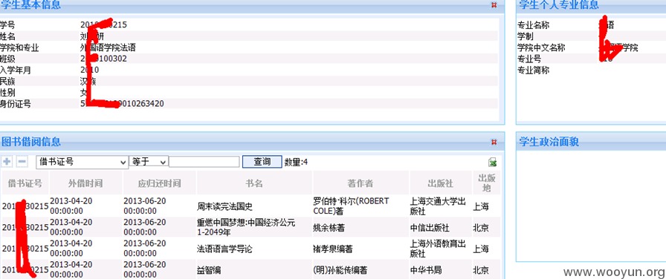
Task: Click the 图书借阅信息 panel title
Action: click(30, 142)
